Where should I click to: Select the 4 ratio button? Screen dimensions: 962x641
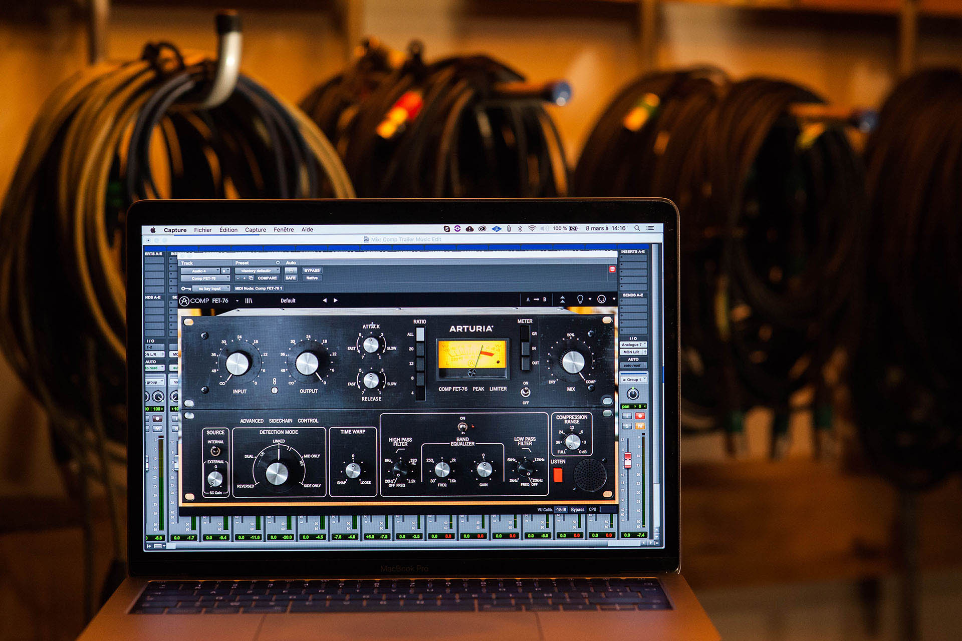tap(420, 393)
